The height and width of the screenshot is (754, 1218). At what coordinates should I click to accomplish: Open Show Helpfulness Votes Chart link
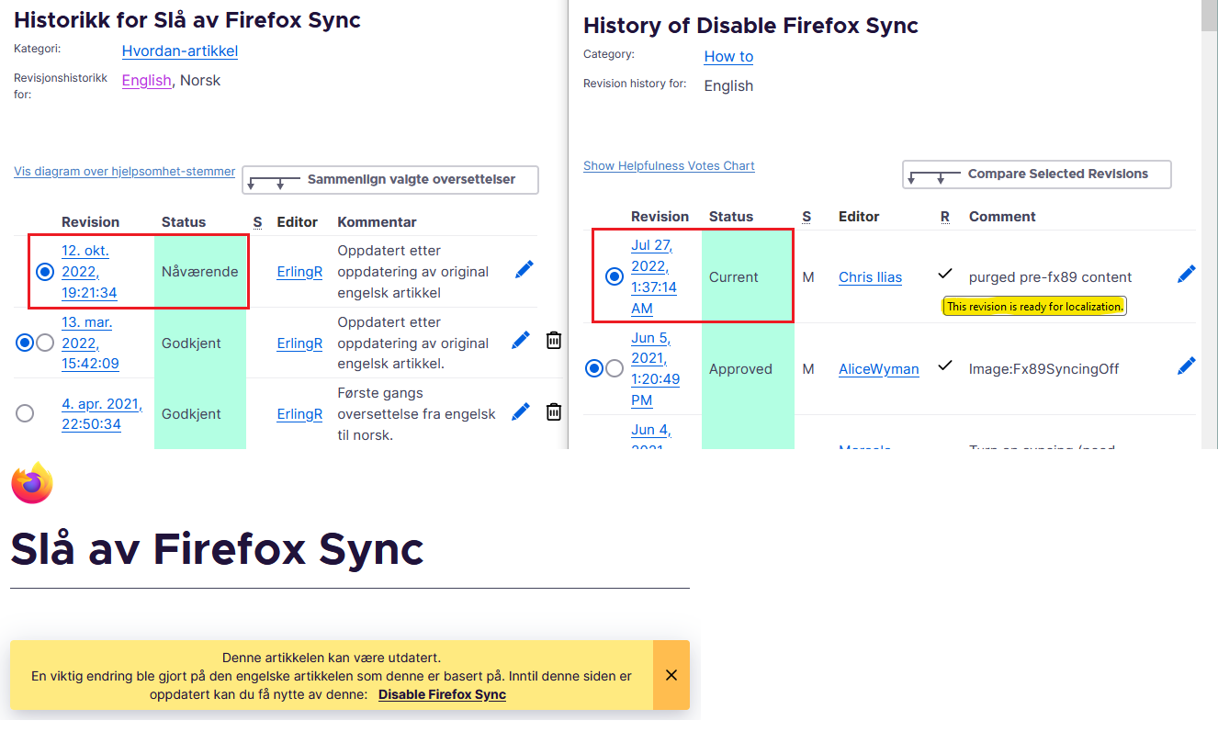tap(669, 166)
